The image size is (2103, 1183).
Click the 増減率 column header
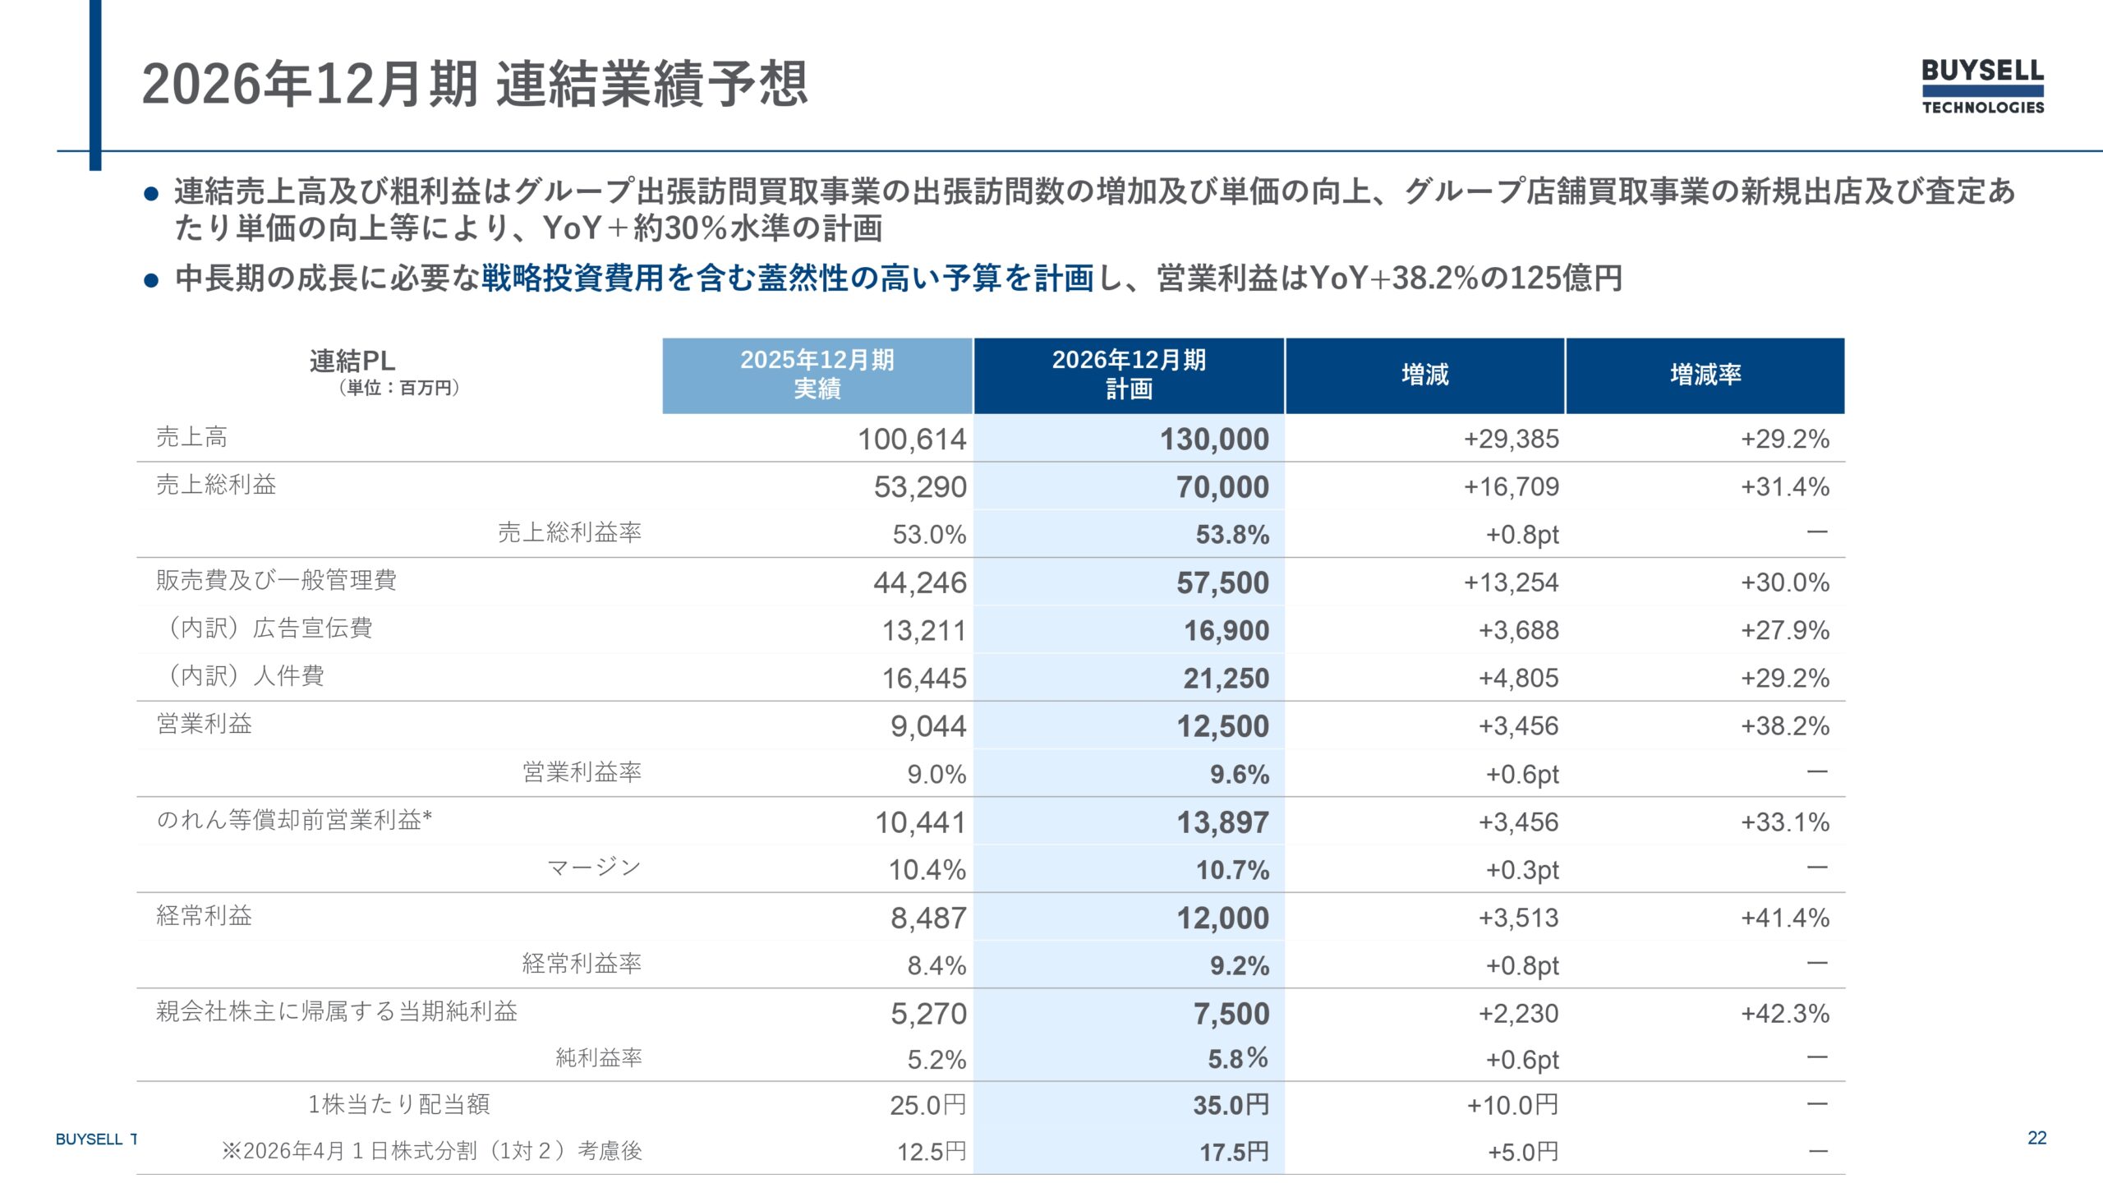pos(1705,375)
